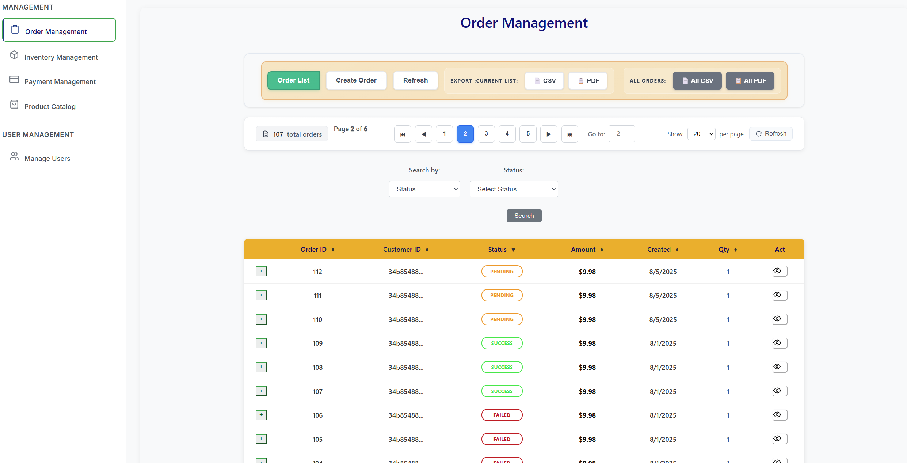Image resolution: width=907 pixels, height=463 pixels.
Task: Export current list as CSV
Action: 544,81
